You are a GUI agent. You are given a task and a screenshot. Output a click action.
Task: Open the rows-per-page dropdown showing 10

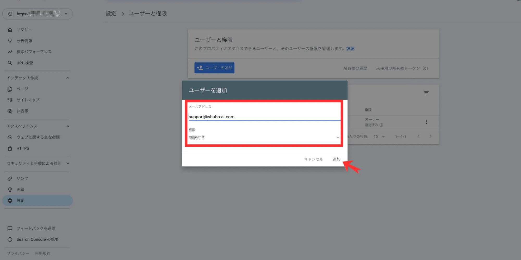379,136
